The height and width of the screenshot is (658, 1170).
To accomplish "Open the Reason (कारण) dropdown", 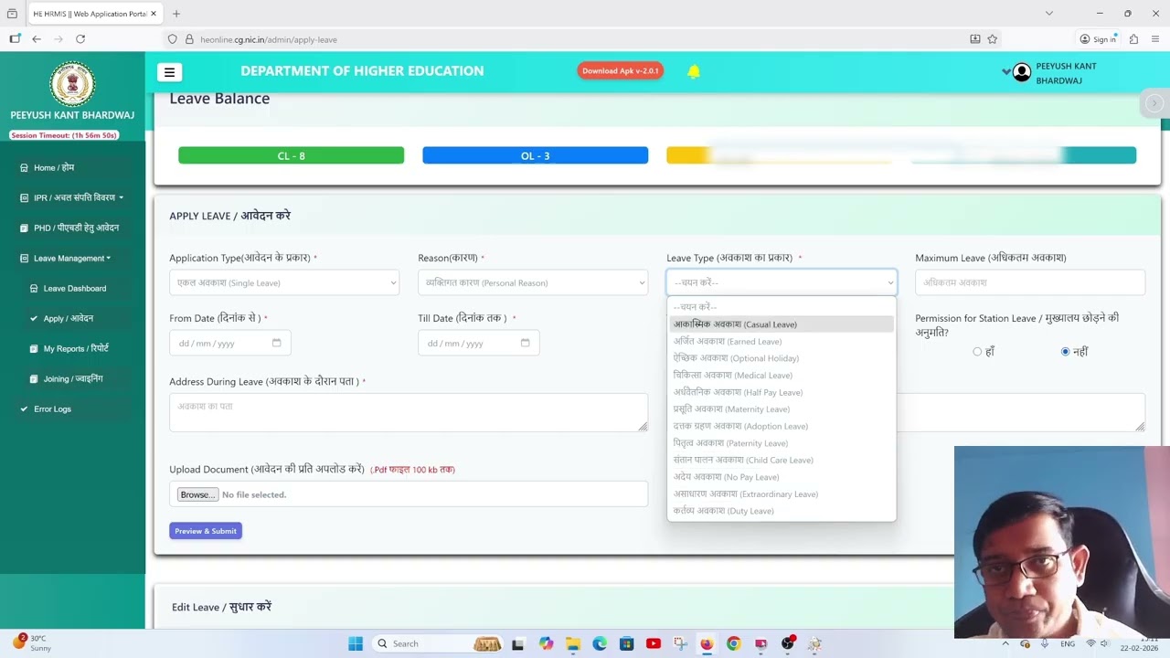I will pyautogui.click(x=533, y=282).
